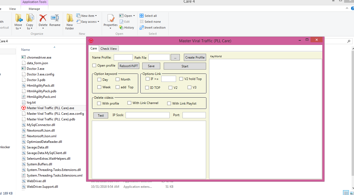Screen dimensions: 354x195
Task: Switch to details view icon in status bar
Action: coord(346,193)
